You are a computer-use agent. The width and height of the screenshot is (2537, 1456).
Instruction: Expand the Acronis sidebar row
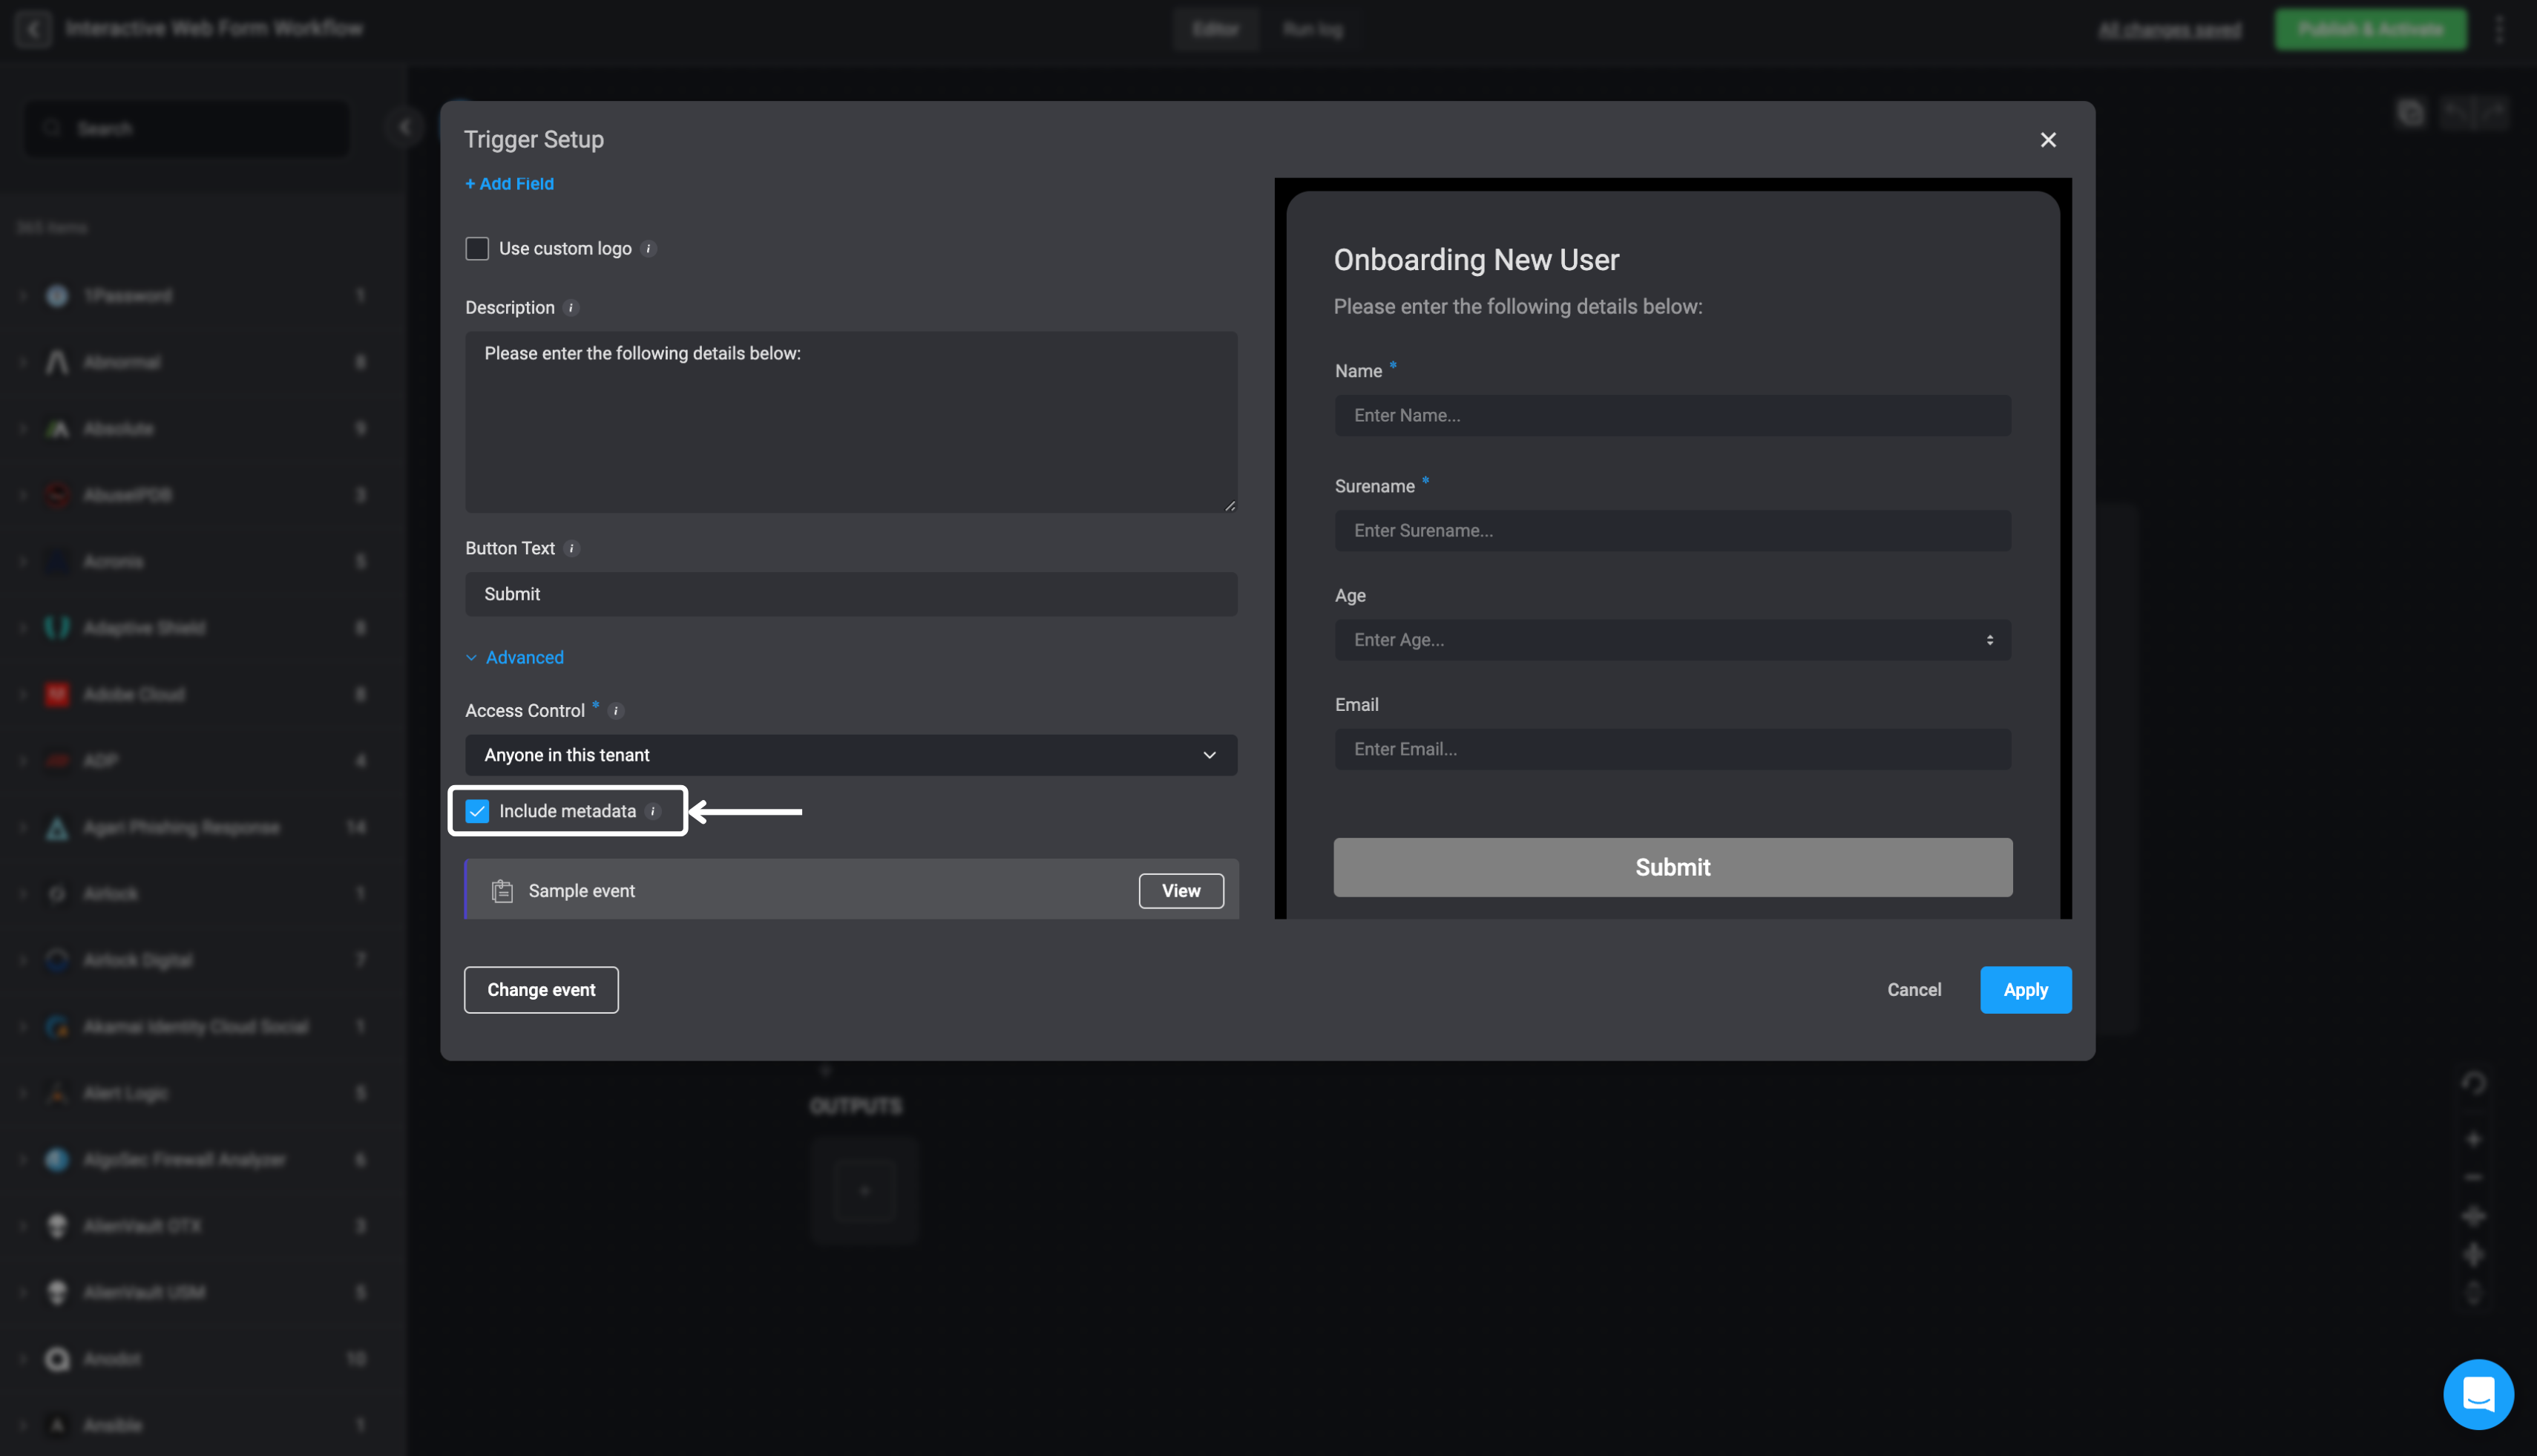22,562
